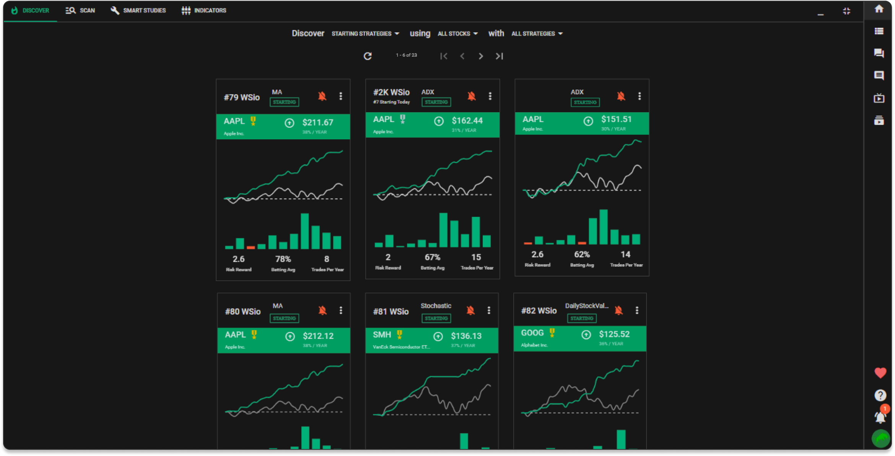
Task: Open more options on $151.51 AAPL card
Action: [x=640, y=96]
